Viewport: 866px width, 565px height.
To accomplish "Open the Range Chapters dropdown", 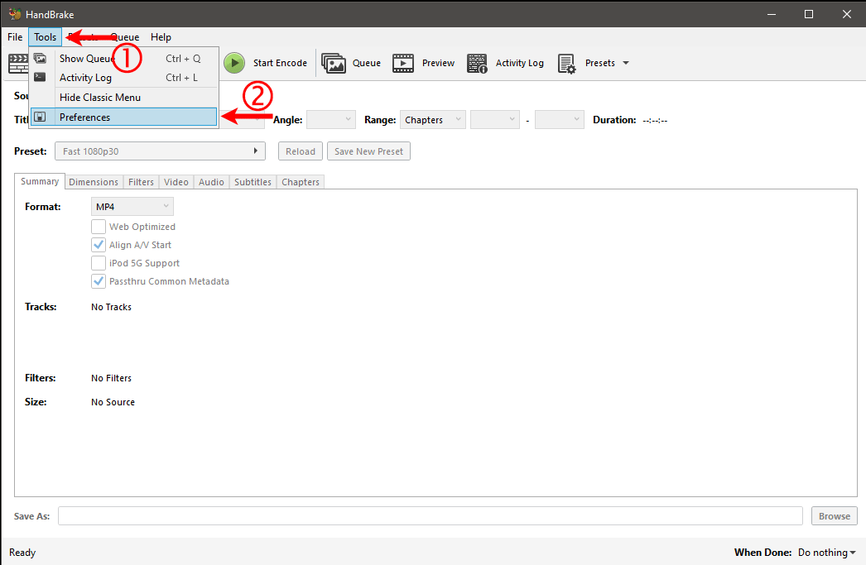I will [432, 120].
